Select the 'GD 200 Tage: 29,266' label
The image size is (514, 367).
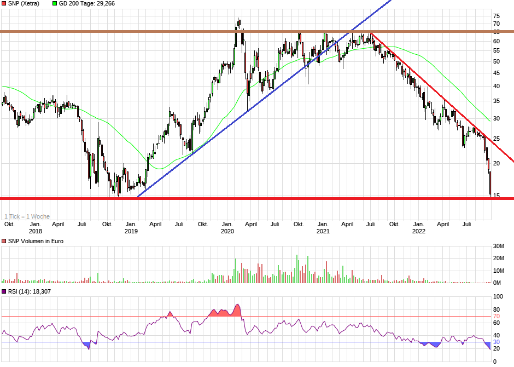click(87, 4)
